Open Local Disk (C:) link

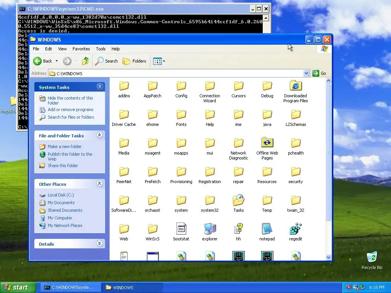click(x=61, y=195)
